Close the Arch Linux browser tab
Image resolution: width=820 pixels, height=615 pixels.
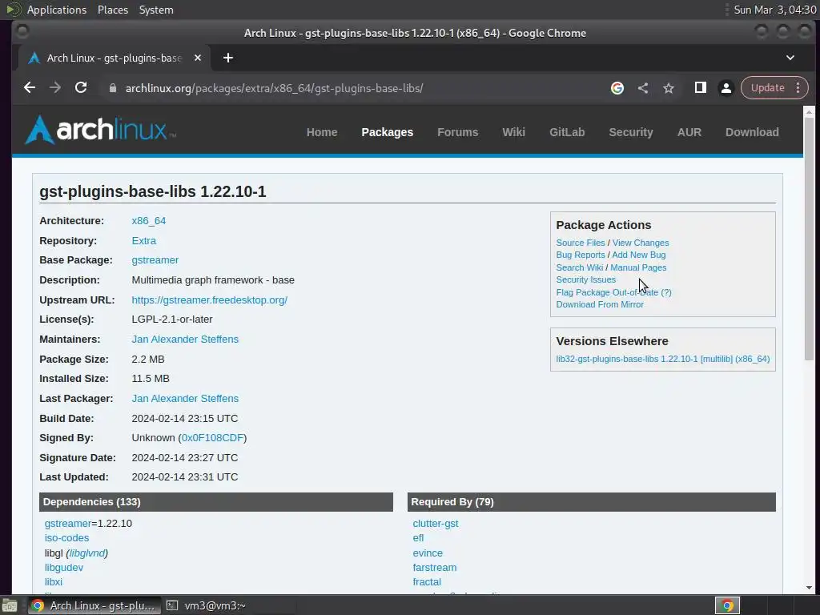coord(198,58)
